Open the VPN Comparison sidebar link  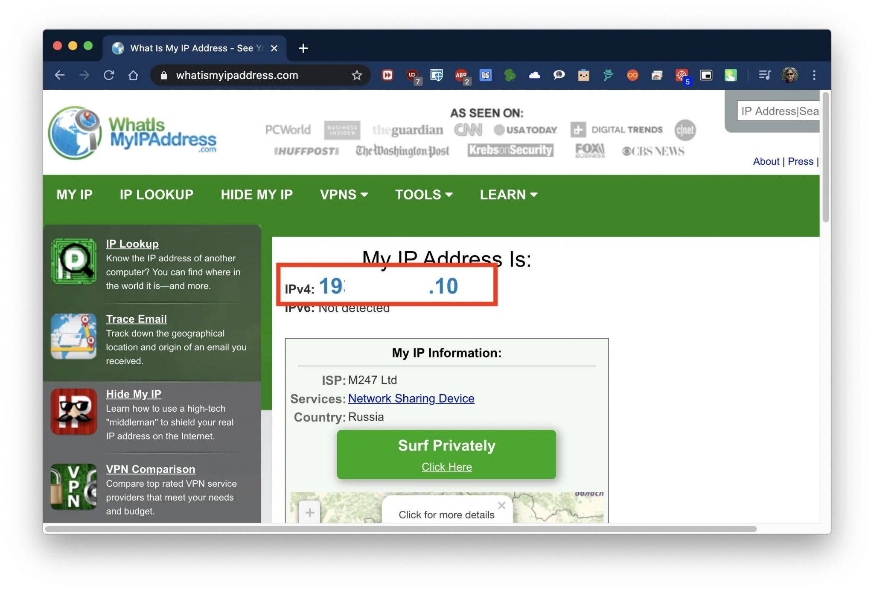(x=151, y=469)
